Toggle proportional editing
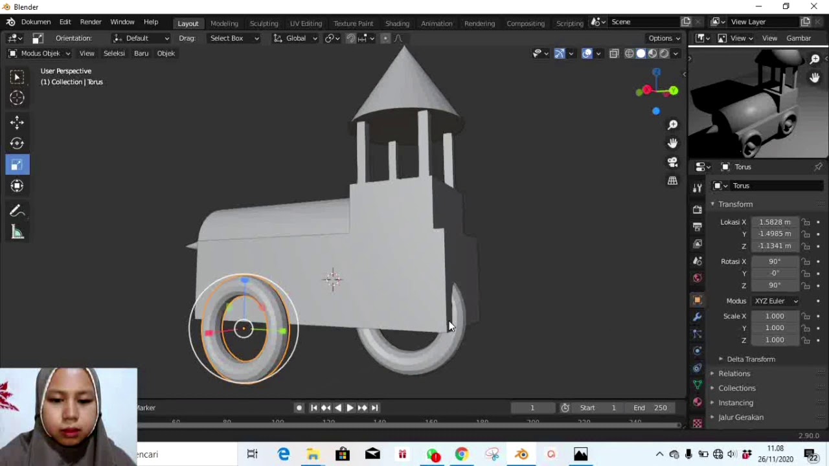Image resolution: width=829 pixels, height=466 pixels. point(385,38)
